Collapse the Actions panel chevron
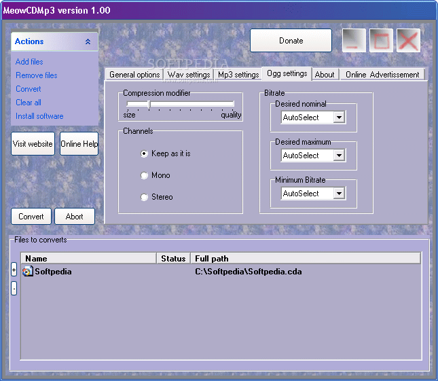438x381 pixels. click(88, 41)
